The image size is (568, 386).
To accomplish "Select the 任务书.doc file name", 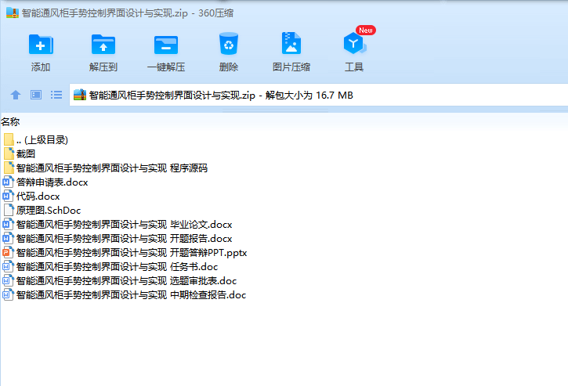I will point(117,267).
